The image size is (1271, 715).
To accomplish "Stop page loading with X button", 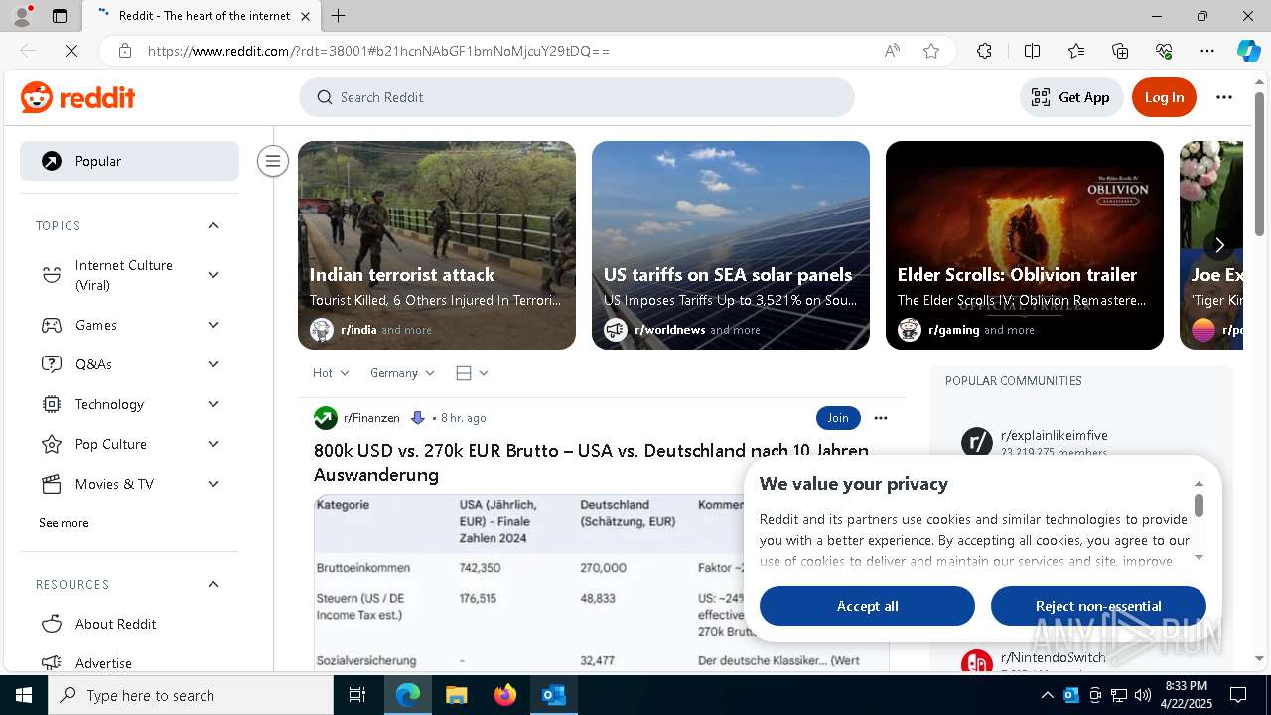I will pos(71,51).
